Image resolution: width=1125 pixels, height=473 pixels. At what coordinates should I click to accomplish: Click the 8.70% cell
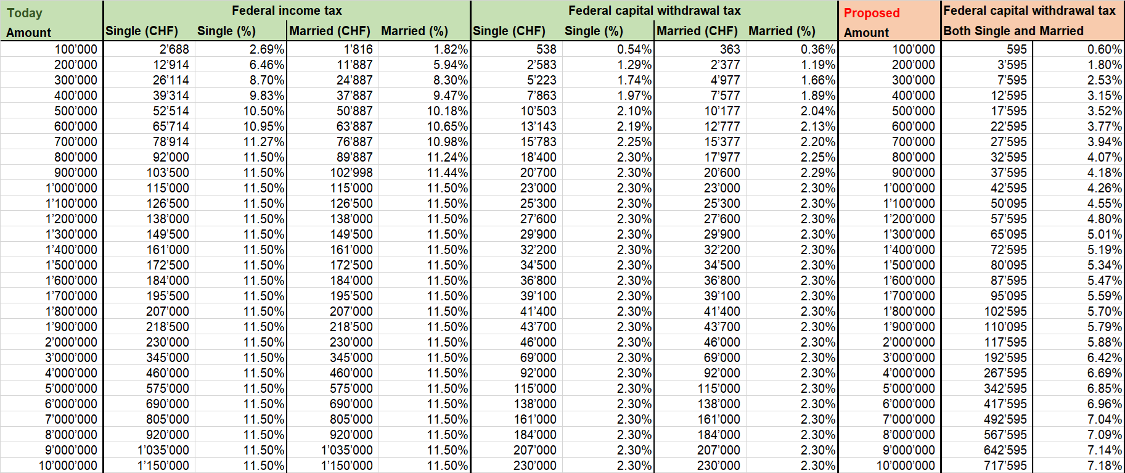pos(241,80)
